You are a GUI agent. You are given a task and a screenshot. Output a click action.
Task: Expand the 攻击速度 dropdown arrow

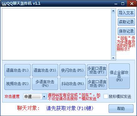[44, 97]
